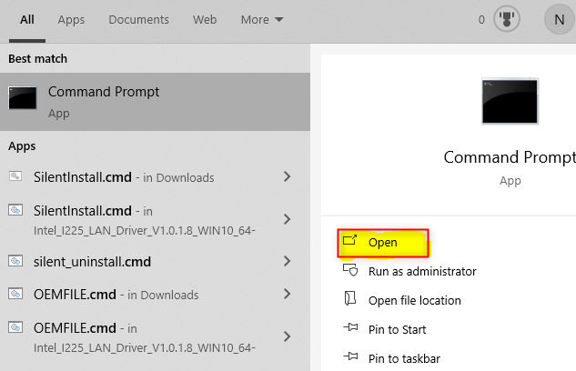Open OEMFILE.cmd in Intel_I225 folder

point(144,337)
